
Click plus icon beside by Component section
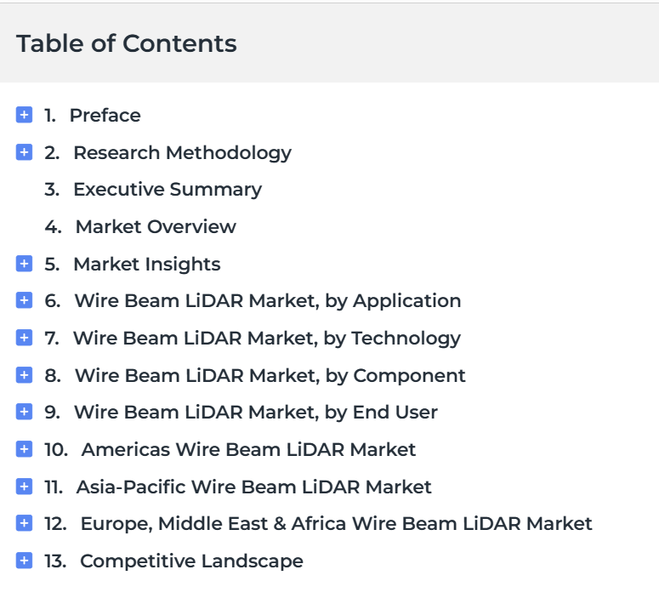pyautogui.click(x=24, y=375)
